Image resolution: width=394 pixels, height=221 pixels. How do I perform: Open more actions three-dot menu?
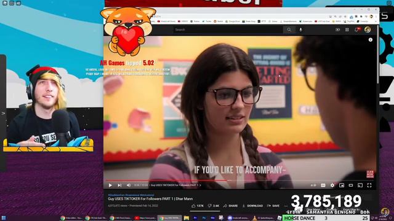(286, 206)
